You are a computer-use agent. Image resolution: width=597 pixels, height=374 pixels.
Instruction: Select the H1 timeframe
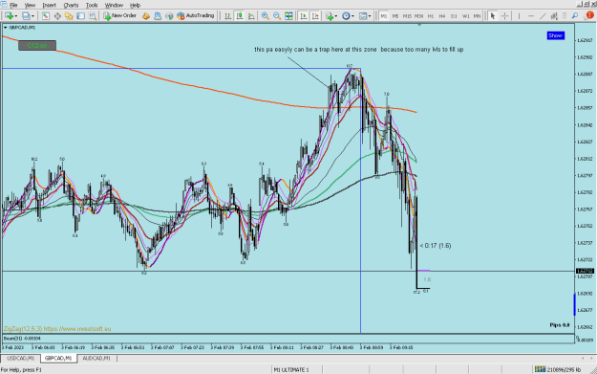click(x=430, y=16)
